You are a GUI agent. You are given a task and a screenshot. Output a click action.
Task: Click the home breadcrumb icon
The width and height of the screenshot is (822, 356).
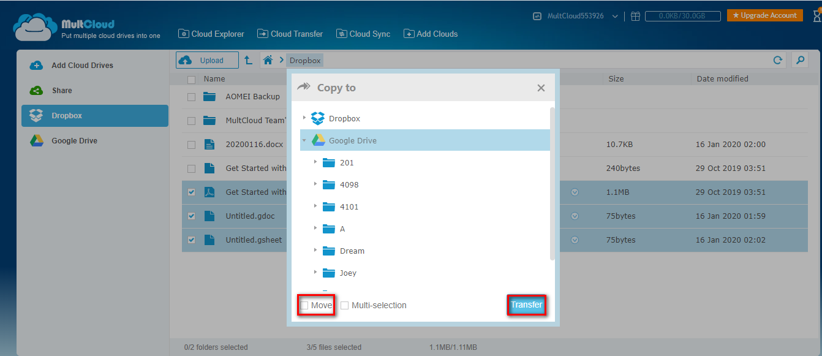(x=268, y=60)
